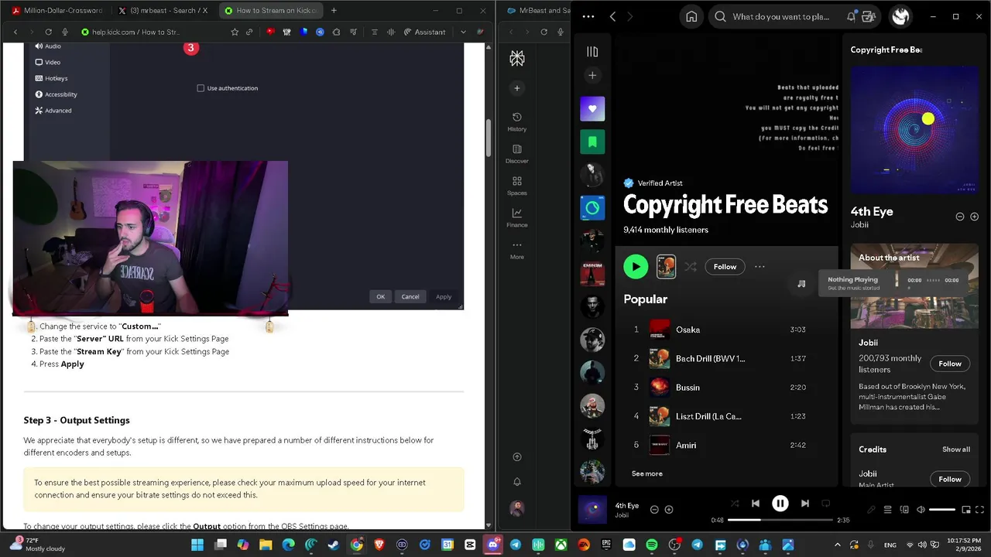Bookmark the page with the star icon
Viewport: 991px width, 557px height.
[x=235, y=32]
